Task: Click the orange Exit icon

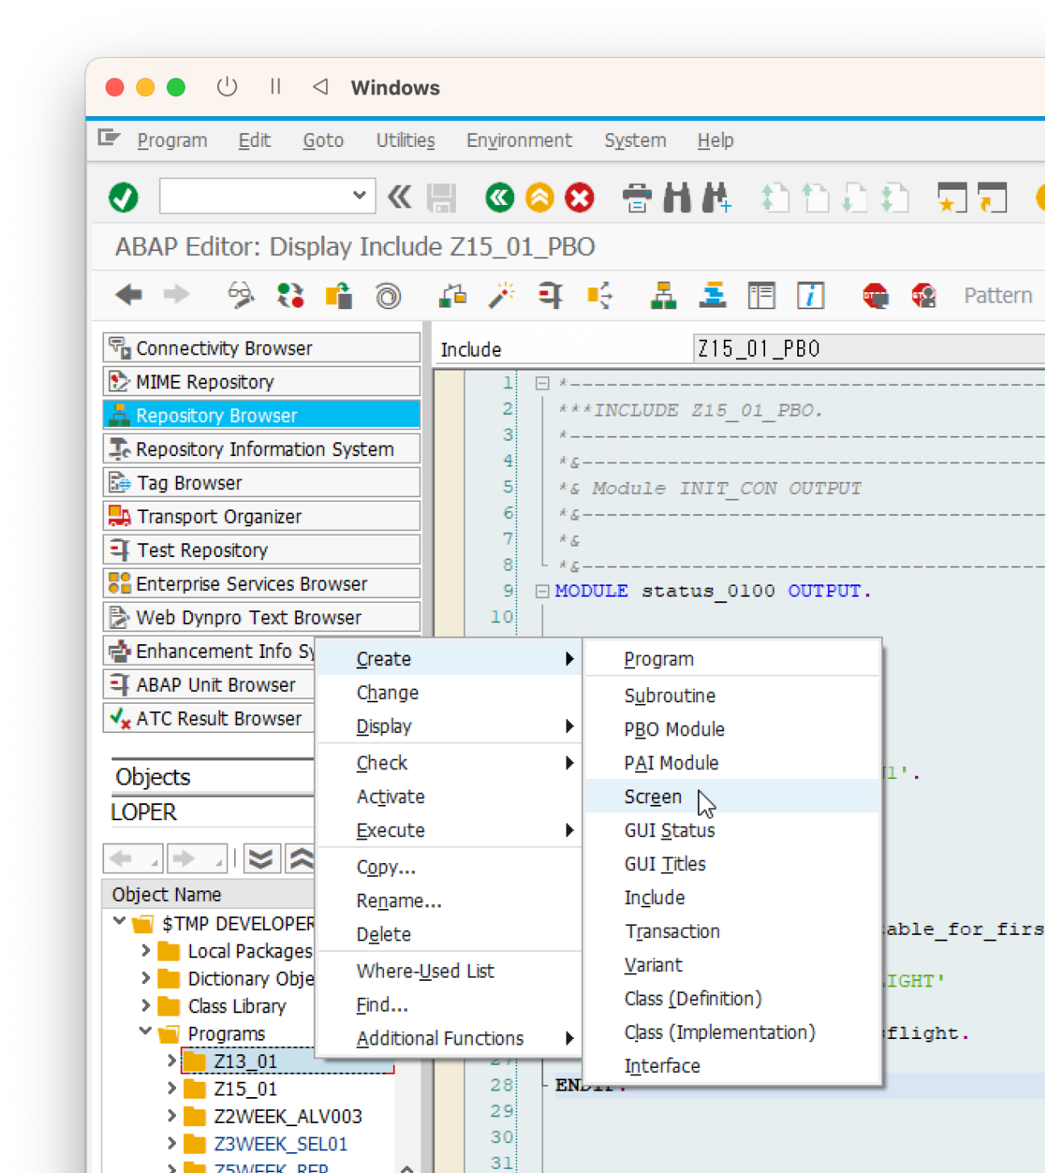Action: tap(539, 197)
